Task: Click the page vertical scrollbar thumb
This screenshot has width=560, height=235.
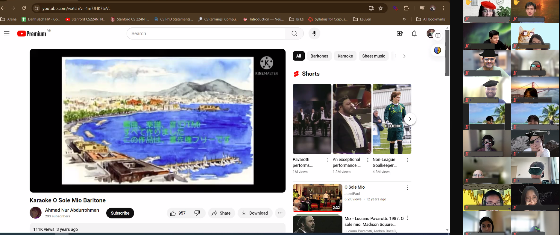Action: coord(447,53)
